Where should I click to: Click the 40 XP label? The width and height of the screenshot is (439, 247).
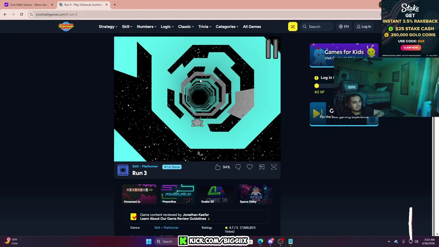pyautogui.click(x=319, y=92)
